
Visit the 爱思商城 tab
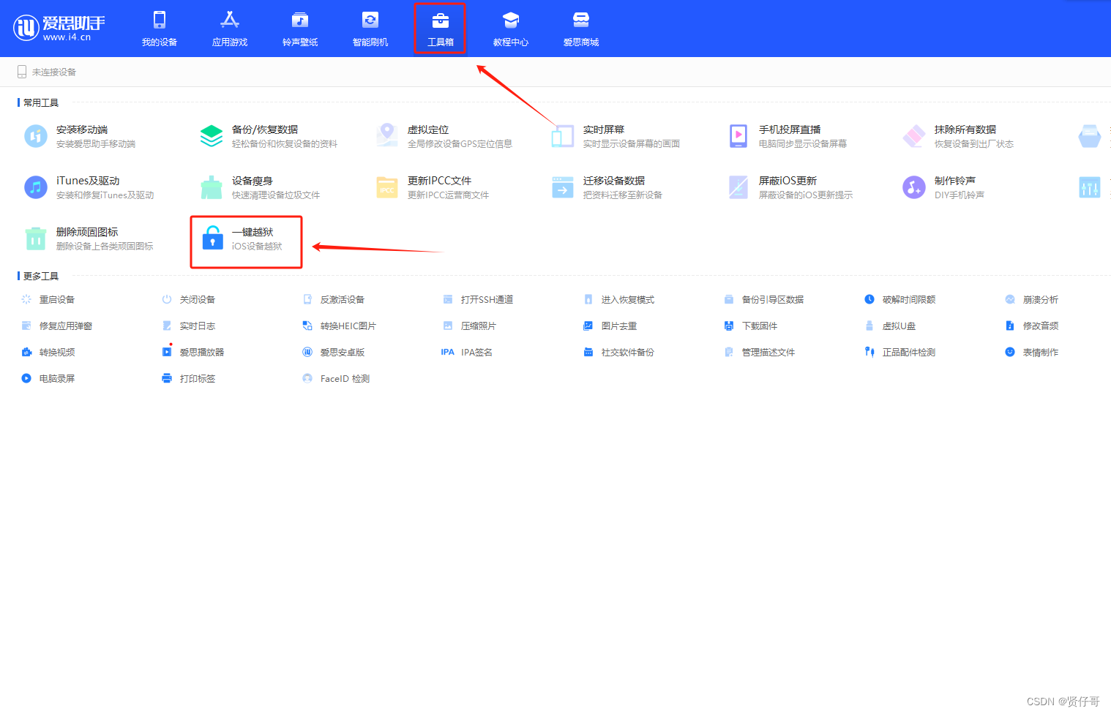click(x=581, y=29)
